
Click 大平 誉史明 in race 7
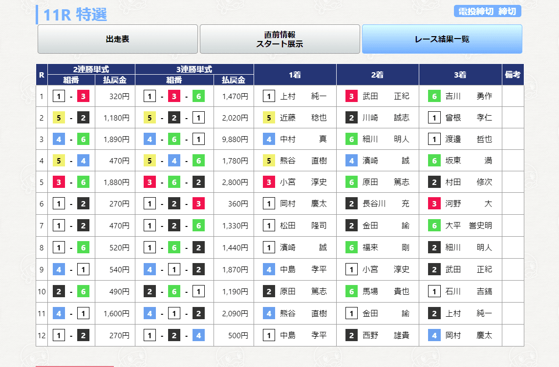tap(469, 225)
